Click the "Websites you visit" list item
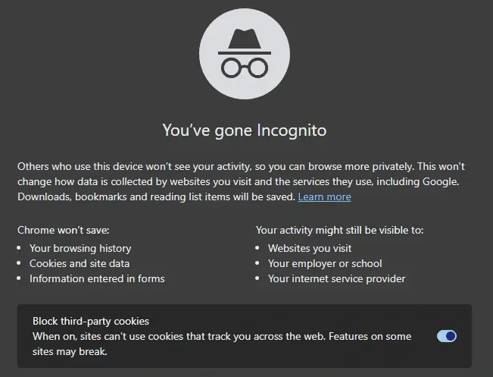The width and height of the screenshot is (493, 377). [310, 248]
